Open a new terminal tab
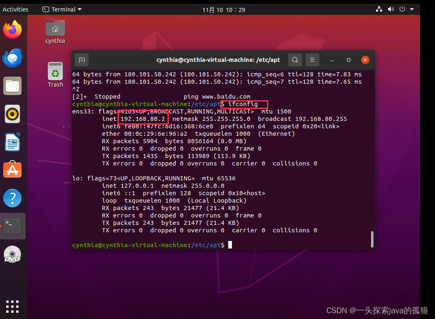The image size is (435, 319). point(82,60)
